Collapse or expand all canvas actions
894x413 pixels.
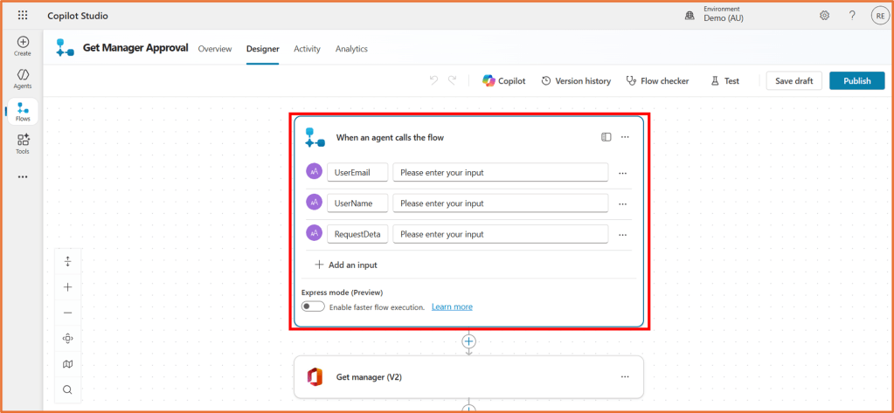coord(68,261)
